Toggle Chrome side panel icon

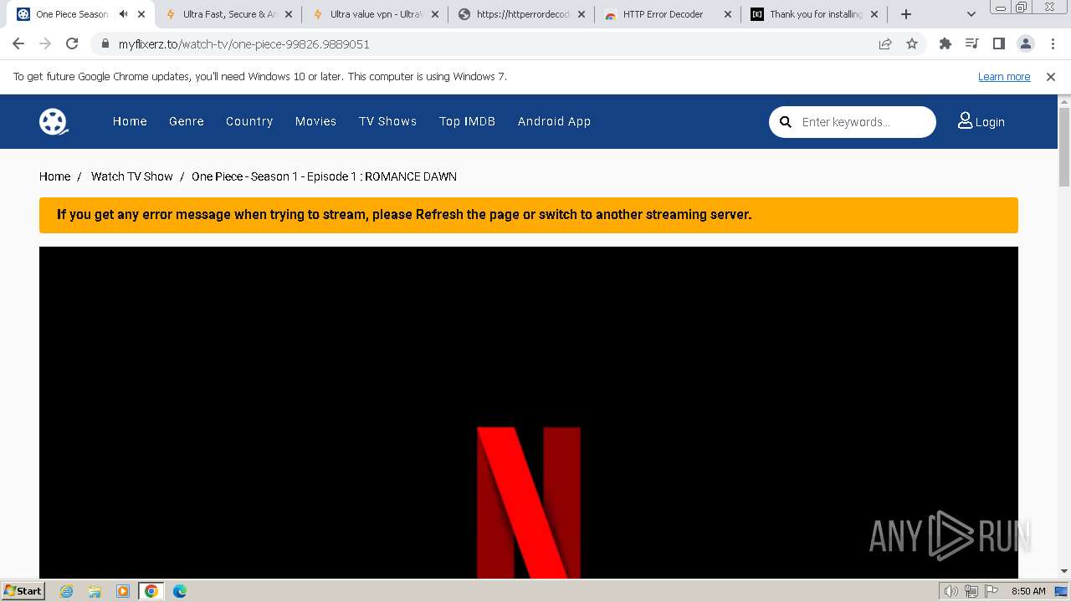(998, 43)
